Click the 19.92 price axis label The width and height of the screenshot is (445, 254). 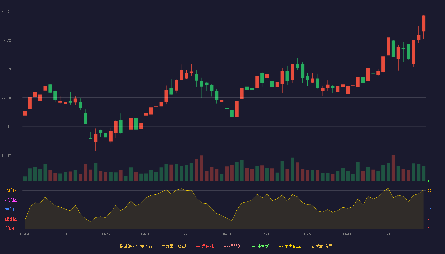click(x=6, y=156)
